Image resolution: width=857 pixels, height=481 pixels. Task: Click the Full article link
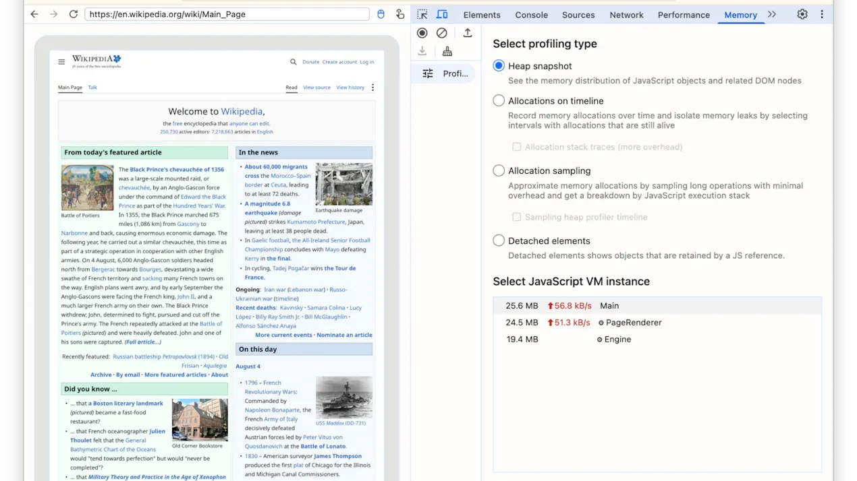point(143,342)
